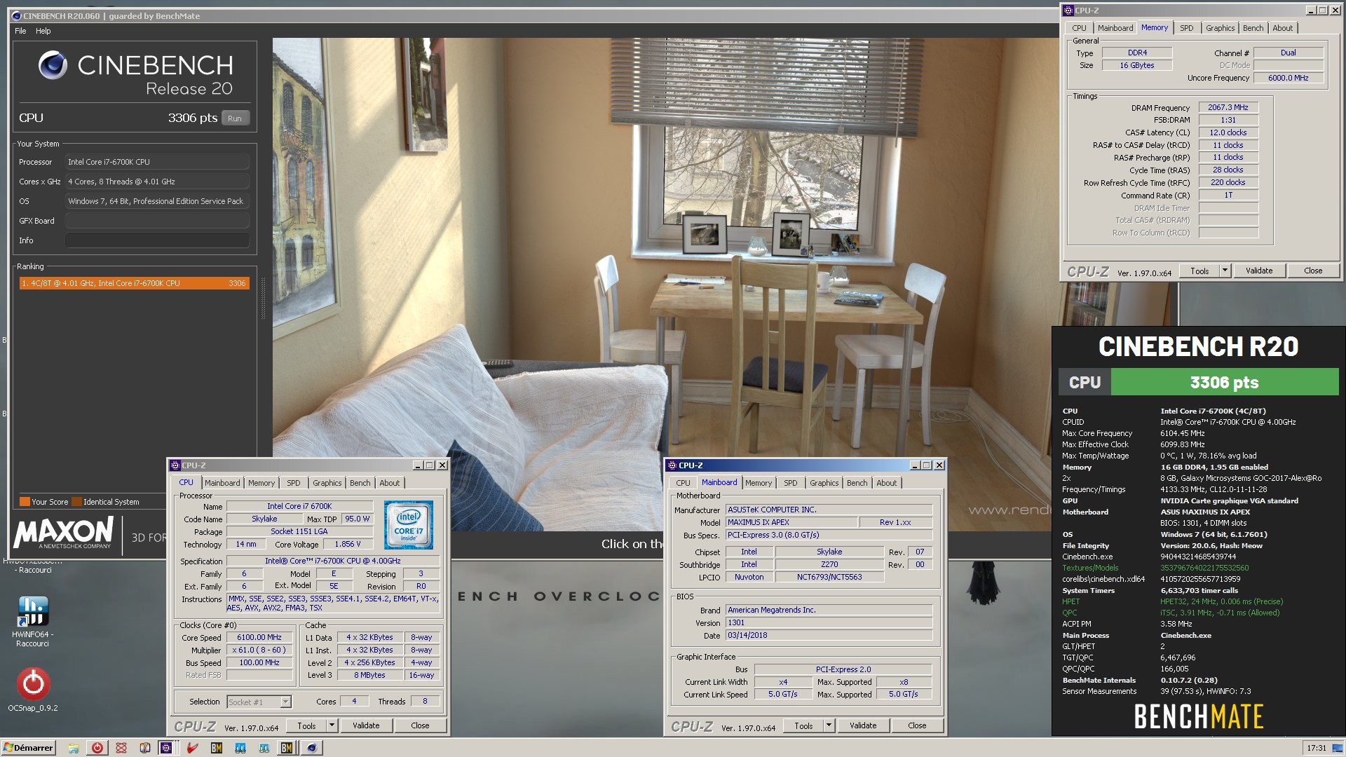
Task: Click the red power OCSnap taskbar icon
Action: coord(97,748)
